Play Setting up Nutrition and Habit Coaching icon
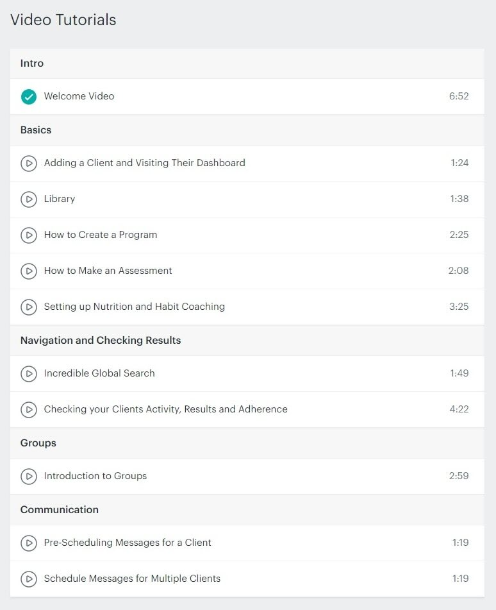The height and width of the screenshot is (610, 496). (29, 307)
